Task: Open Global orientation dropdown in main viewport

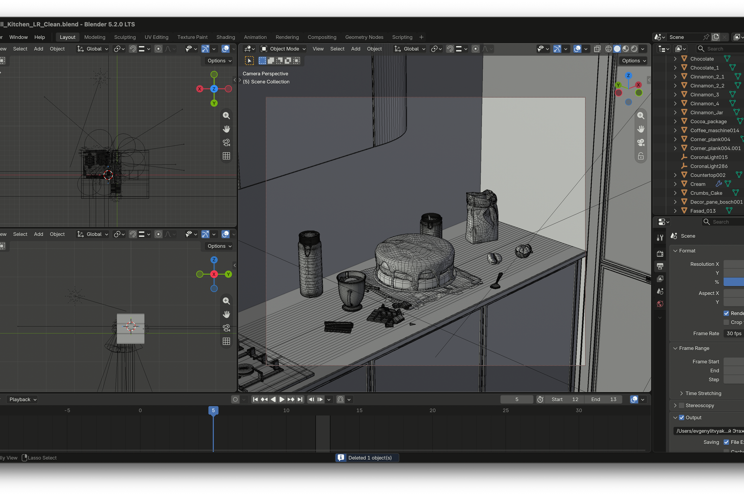Action: (410, 49)
